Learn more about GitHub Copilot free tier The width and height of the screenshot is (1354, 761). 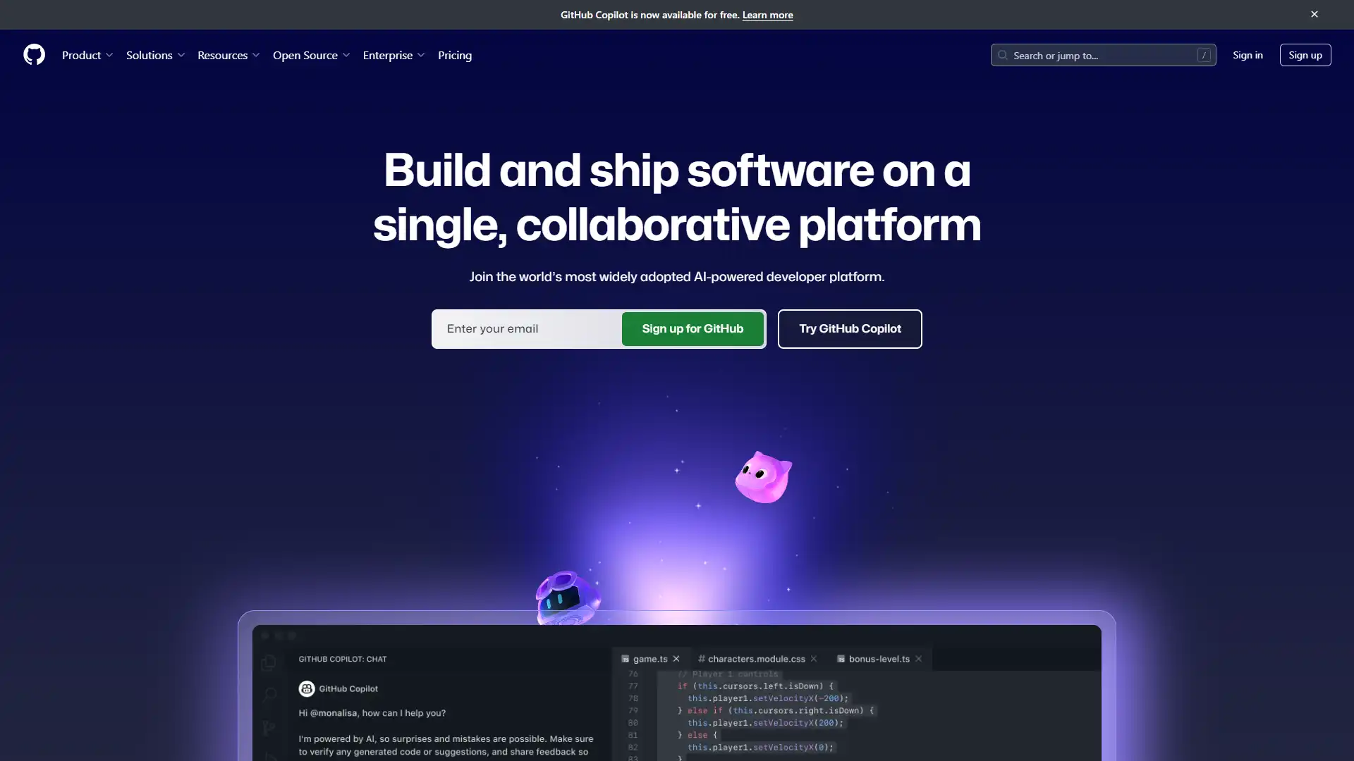point(767,14)
